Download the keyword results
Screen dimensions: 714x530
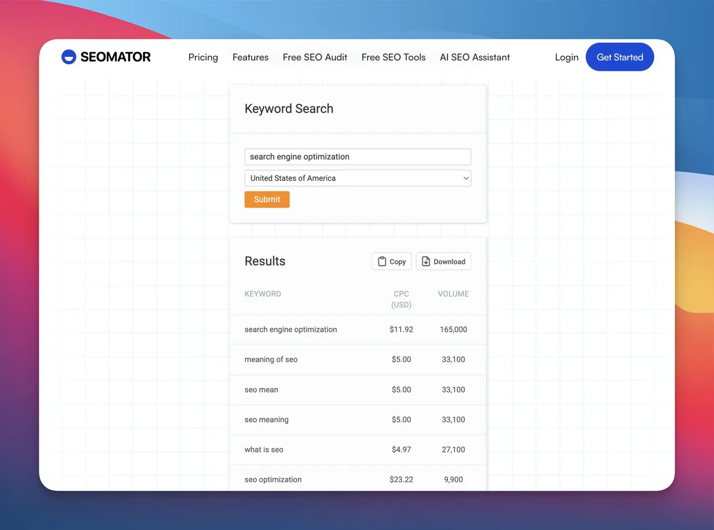443,262
